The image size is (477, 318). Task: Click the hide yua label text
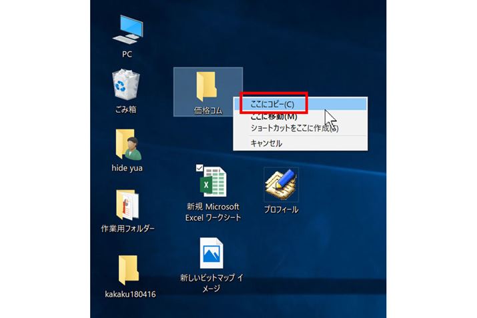(x=127, y=168)
